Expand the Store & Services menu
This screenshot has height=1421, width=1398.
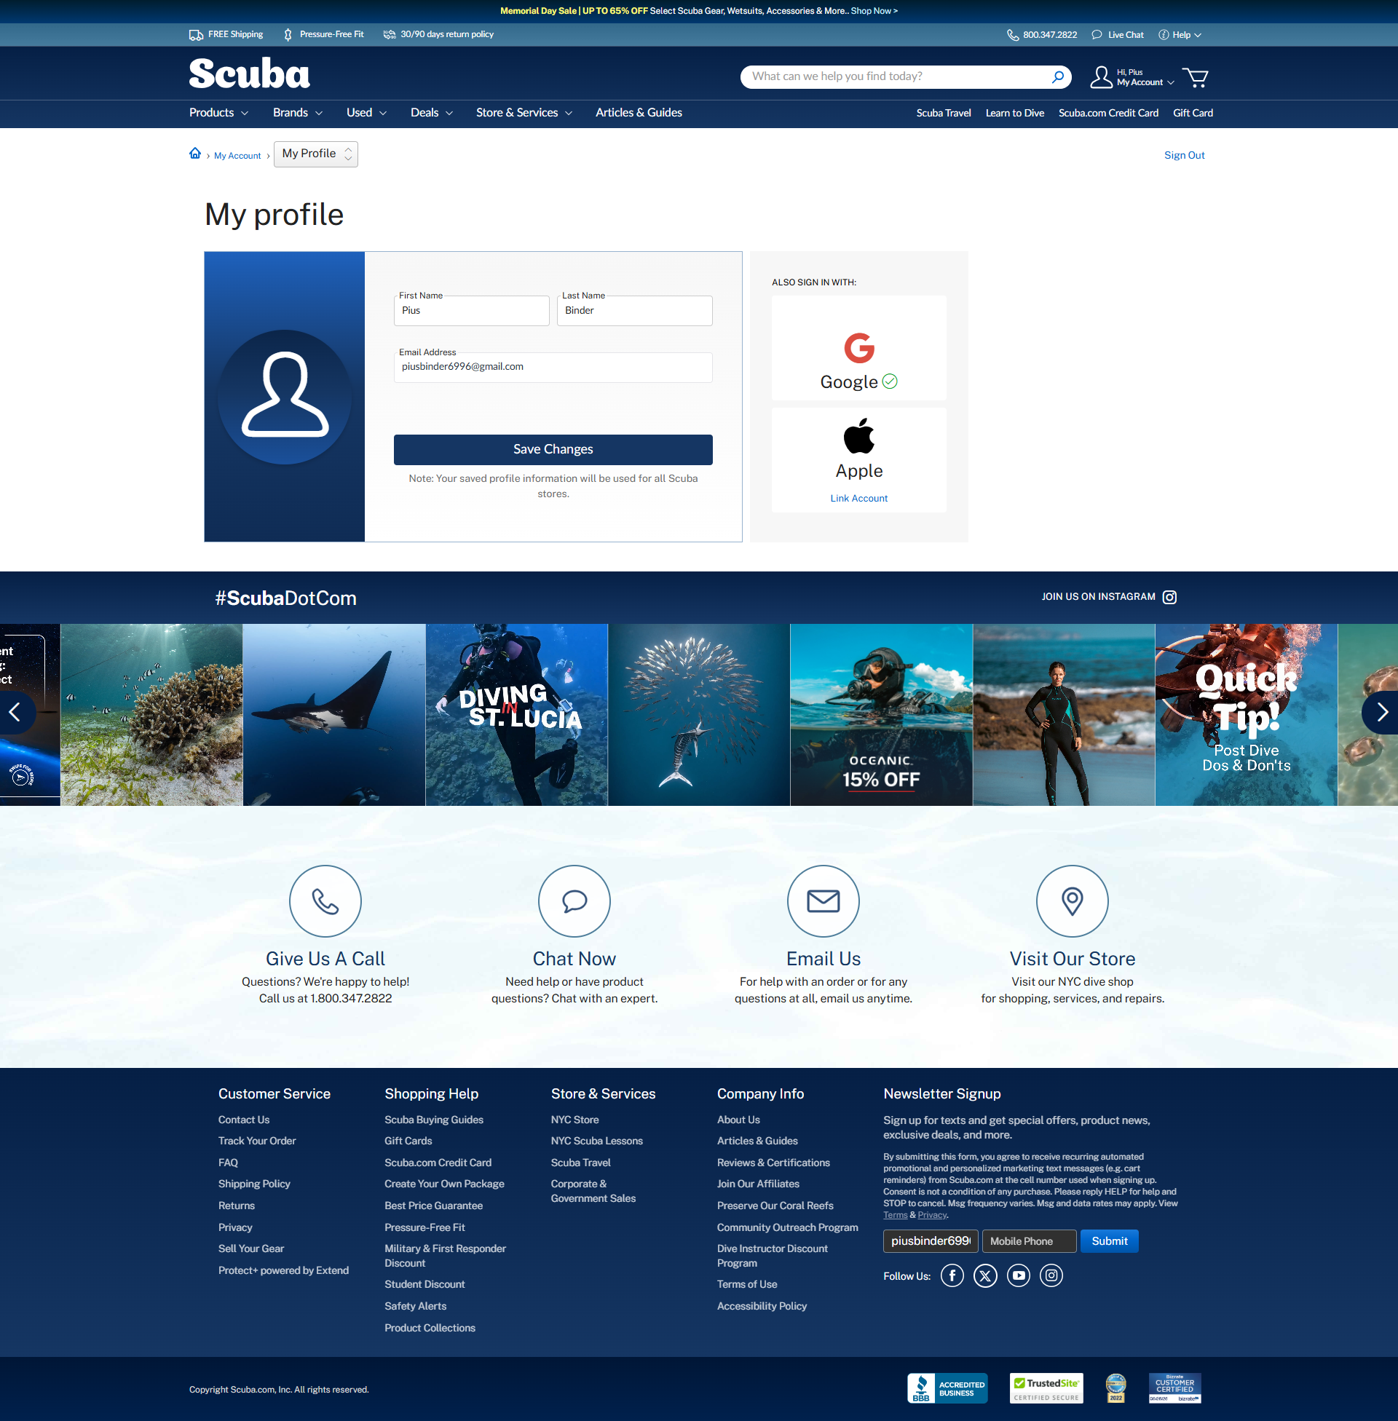(x=524, y=113)
